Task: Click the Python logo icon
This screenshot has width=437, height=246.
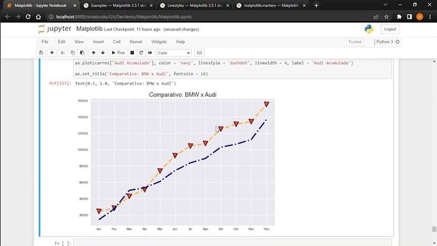Action: pyautogui.click(x=369, y=29)
